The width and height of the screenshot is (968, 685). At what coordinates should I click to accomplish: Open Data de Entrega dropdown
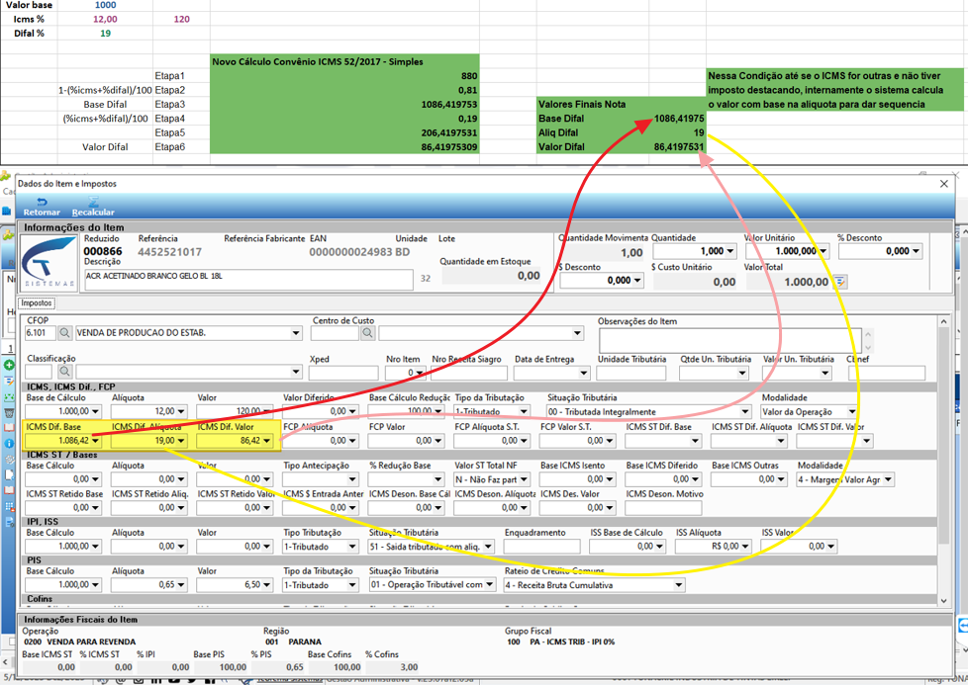(x=583, y=373)
